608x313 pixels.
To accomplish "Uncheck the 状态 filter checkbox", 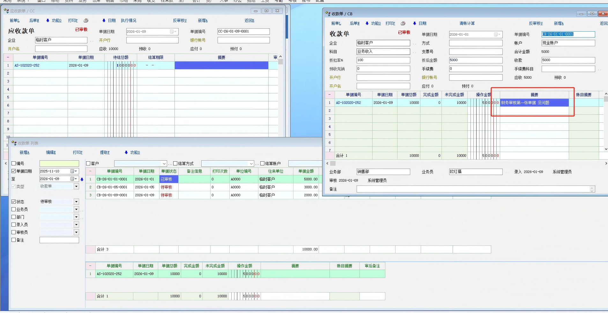I will (14, 202).
